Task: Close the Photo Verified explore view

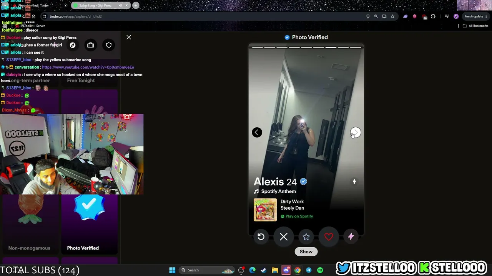Action: coord(129,37)
